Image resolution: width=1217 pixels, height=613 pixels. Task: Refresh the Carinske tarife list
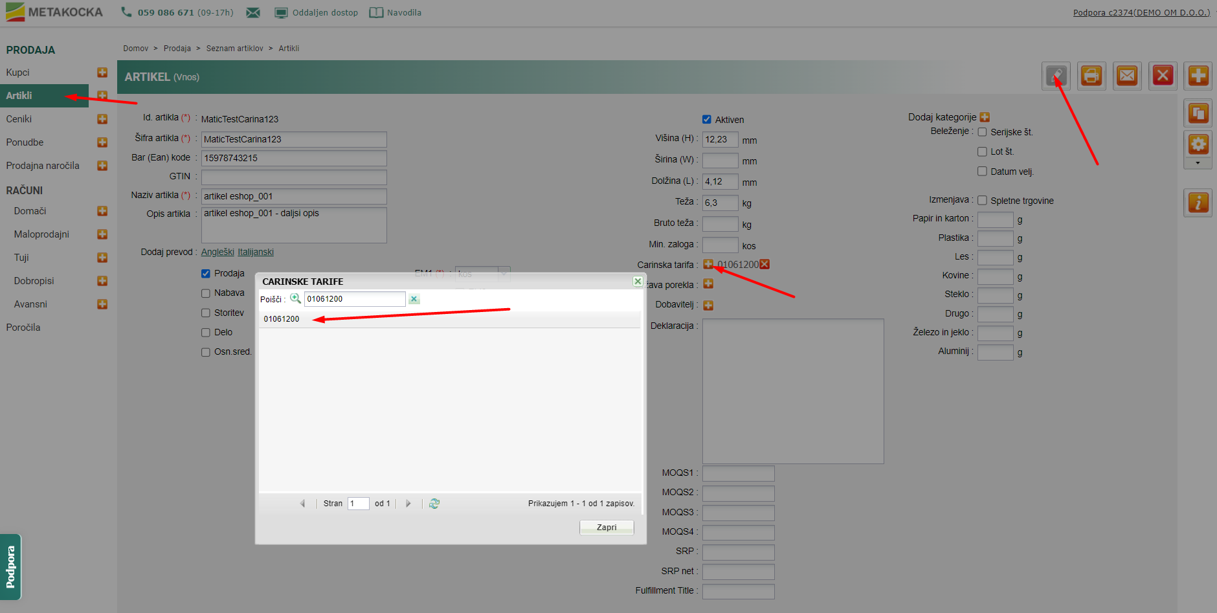pos(434,504)
